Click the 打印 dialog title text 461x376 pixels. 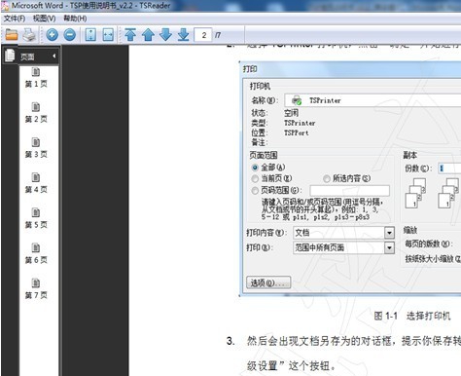[x=250, y=69]
